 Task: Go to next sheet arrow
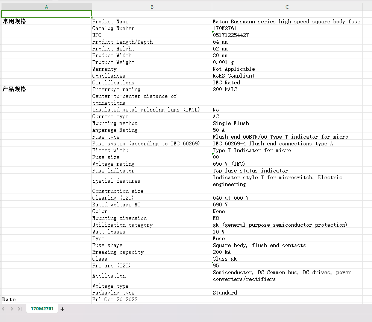coord(12,309)
